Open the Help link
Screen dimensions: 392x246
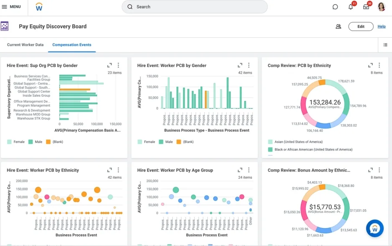381,26
